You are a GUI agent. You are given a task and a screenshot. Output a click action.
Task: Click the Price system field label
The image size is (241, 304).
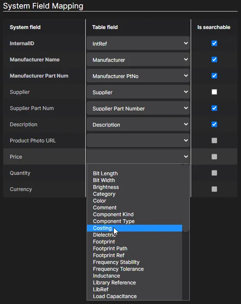[x=16, y=156]
